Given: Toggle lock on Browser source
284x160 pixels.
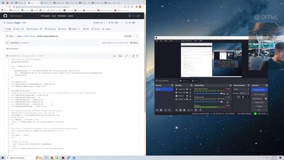Looking at the screenshot, I should 190,96.
